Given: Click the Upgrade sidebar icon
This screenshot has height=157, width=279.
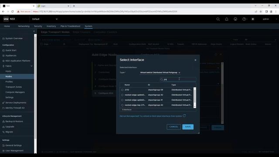Looking at the screenshot, I should 3,127.
